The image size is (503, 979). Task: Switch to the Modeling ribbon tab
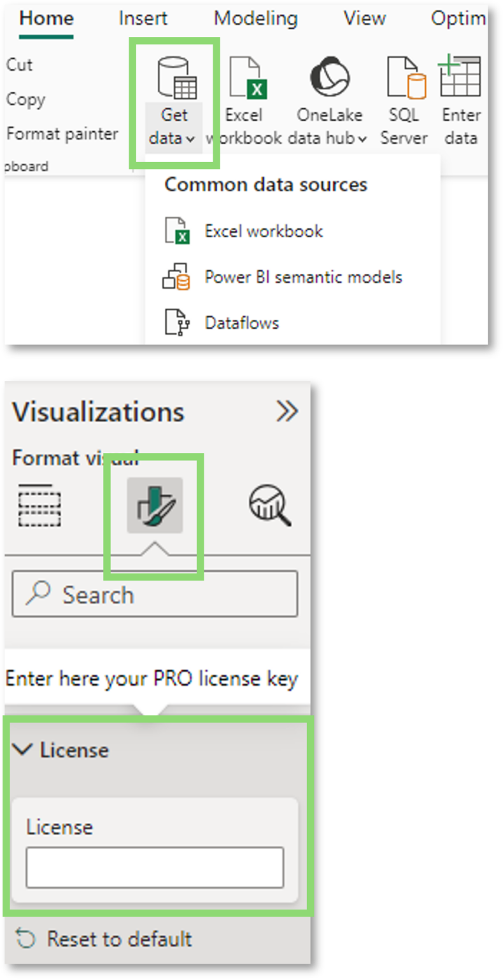point(255,18)
